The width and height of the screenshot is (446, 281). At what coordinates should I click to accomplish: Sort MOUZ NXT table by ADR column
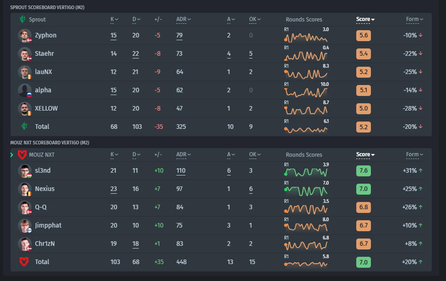coord(184,155)
